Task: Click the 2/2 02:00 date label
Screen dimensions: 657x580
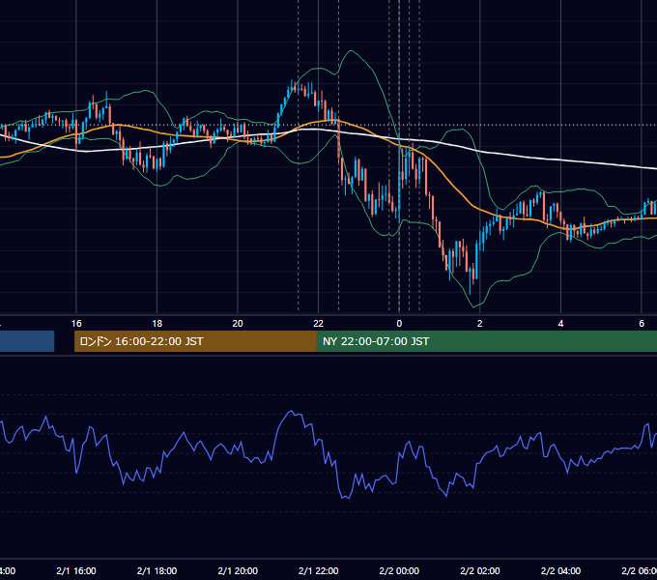Action: [480, 571]
